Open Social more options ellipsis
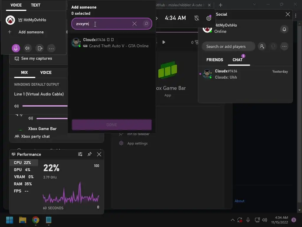 click(x=284, y=46)
